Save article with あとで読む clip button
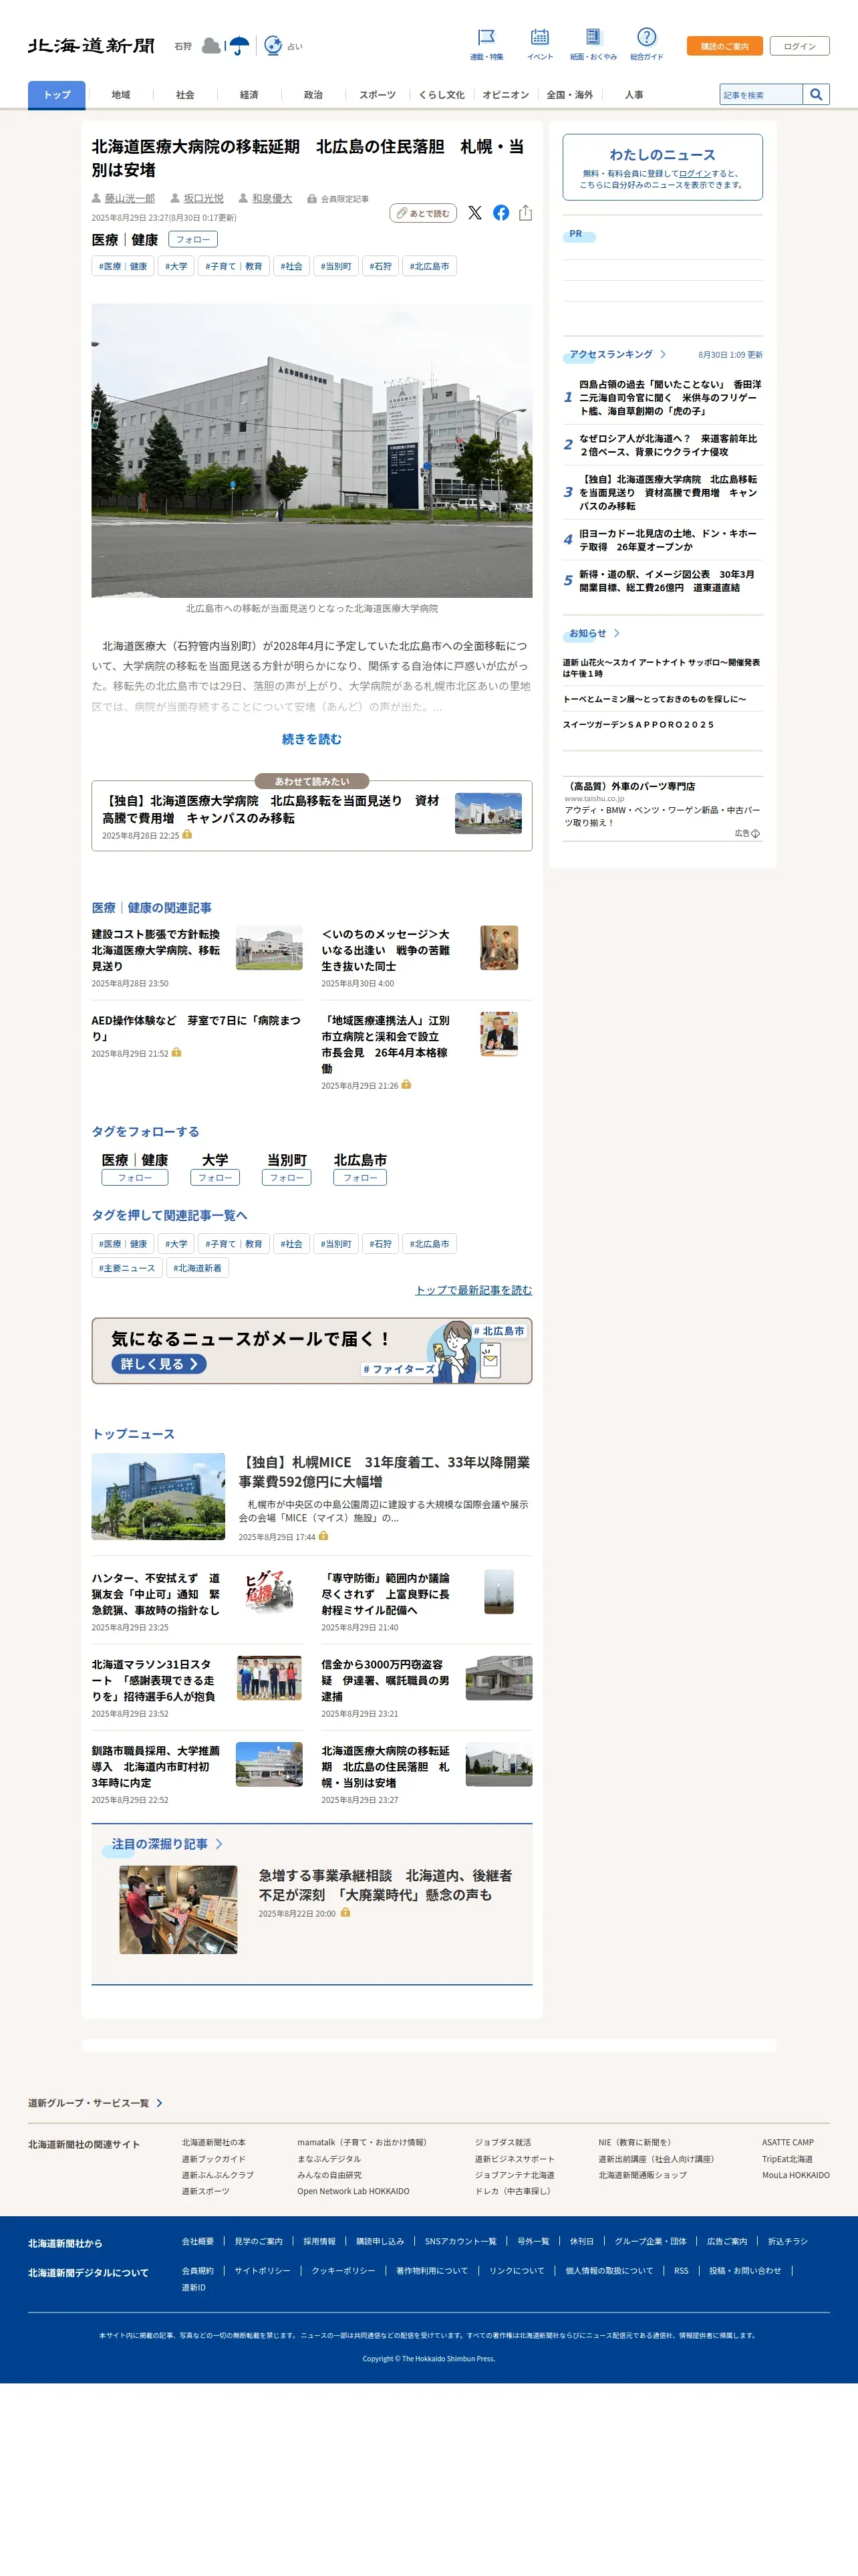This screenshot has width=858, height=2576. click(424, 213)
